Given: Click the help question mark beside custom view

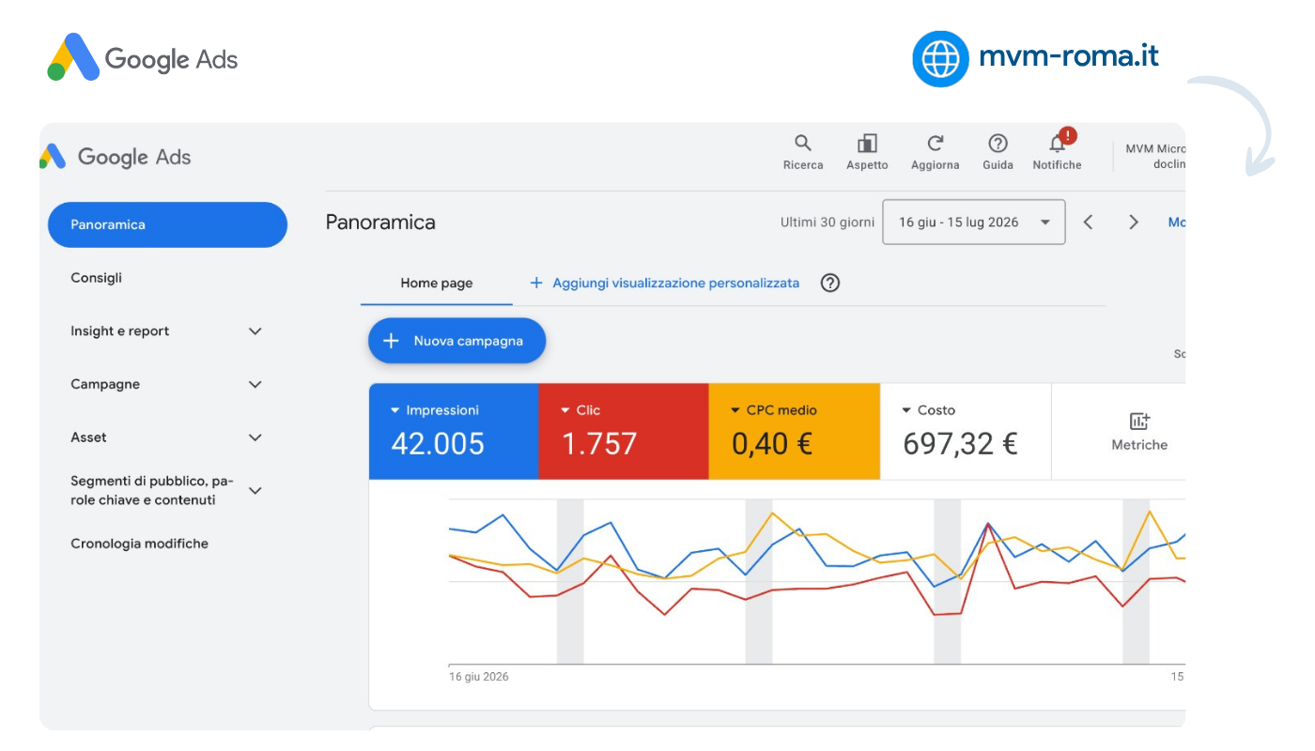Looking at the screenshot, I should (830, 283).
